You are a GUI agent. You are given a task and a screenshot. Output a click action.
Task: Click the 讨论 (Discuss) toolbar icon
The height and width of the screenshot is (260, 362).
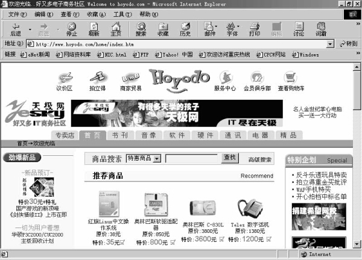[299, 29]
